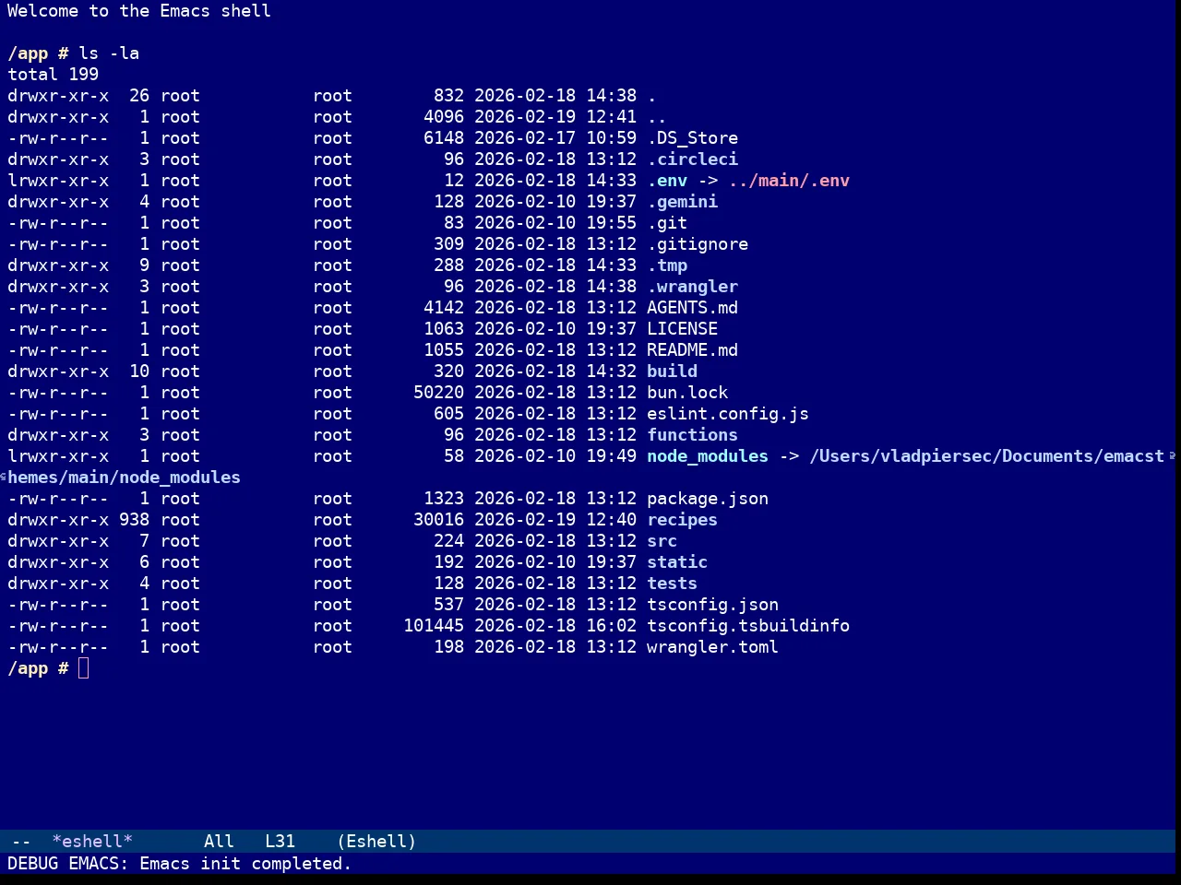Click the .wrangler directory name

point(692,287)
